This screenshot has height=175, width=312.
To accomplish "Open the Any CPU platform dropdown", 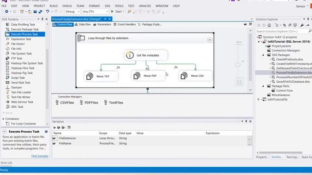I will [x=96, y=12].
